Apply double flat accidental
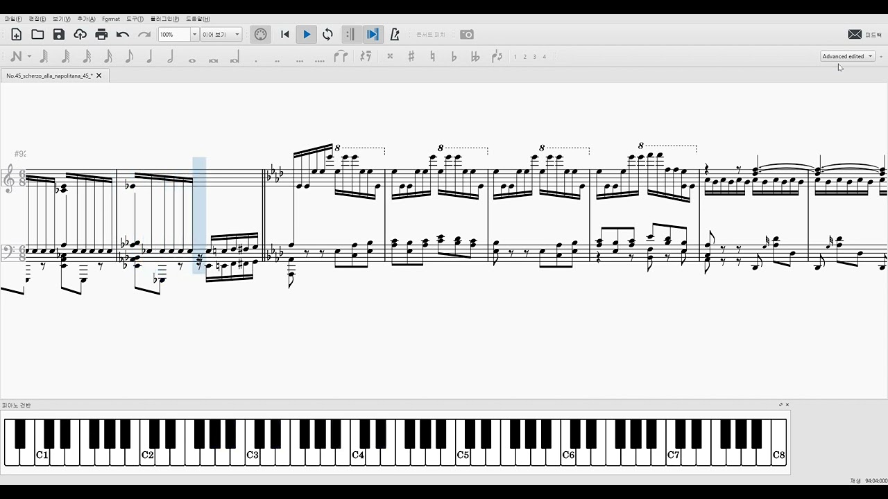This screenshot has height=499, width=888. tap(475, 57)
